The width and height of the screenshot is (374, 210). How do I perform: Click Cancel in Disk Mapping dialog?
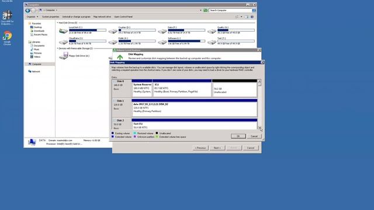pyautogui.click(x=254, y=136)
